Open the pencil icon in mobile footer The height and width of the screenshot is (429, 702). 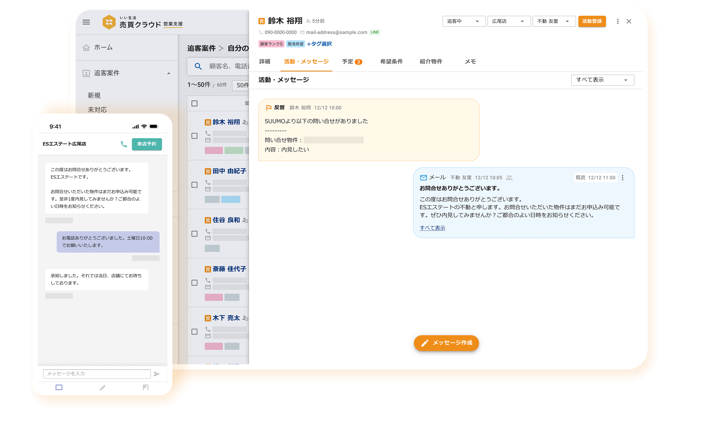tap(102, 387)
